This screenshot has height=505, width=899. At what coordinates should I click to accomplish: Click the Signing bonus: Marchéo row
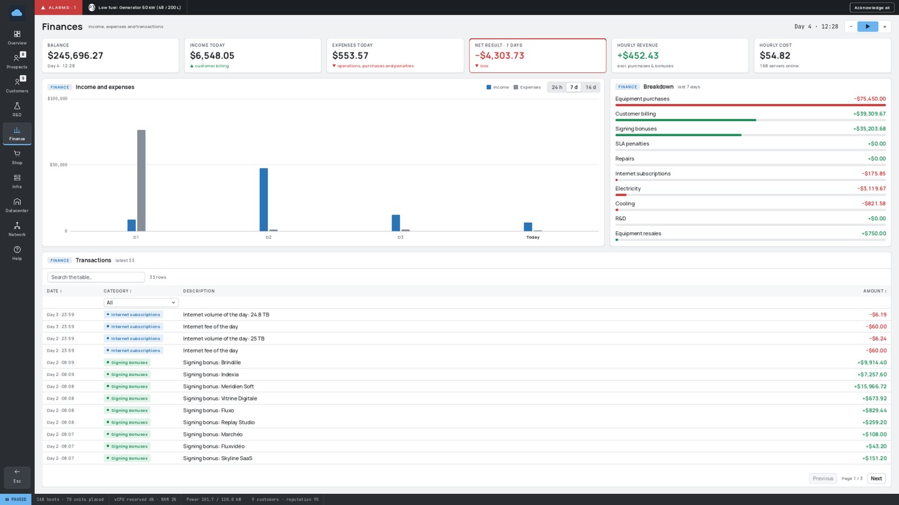466,434
